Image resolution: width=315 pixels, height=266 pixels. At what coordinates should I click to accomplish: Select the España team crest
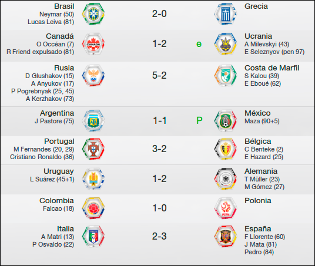point(226,236)
